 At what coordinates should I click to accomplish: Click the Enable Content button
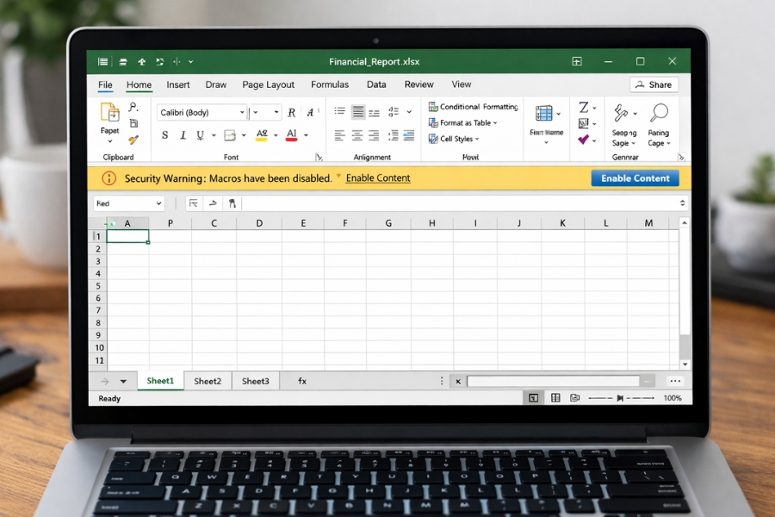[635, 178]
